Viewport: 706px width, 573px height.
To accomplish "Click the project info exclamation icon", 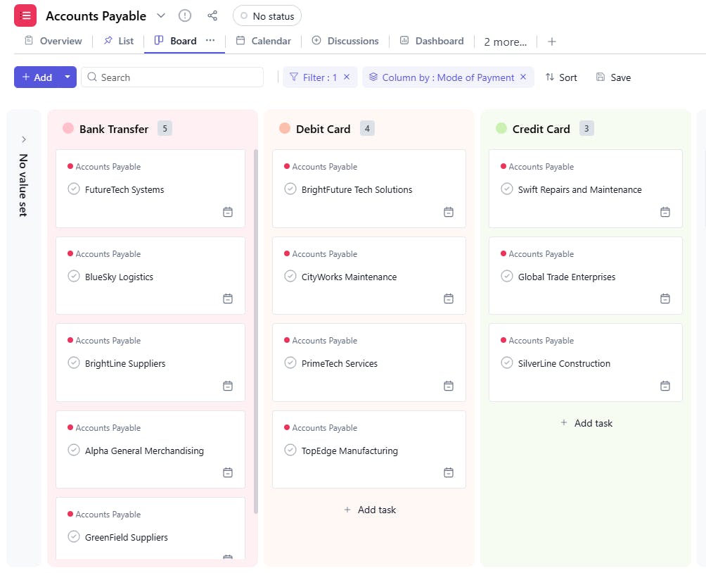I will pos(184,15).
